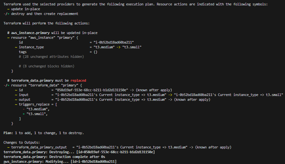
Task: Click the 'update in-place' legend text
Action: pyautogui.click(x=26, y=9)
